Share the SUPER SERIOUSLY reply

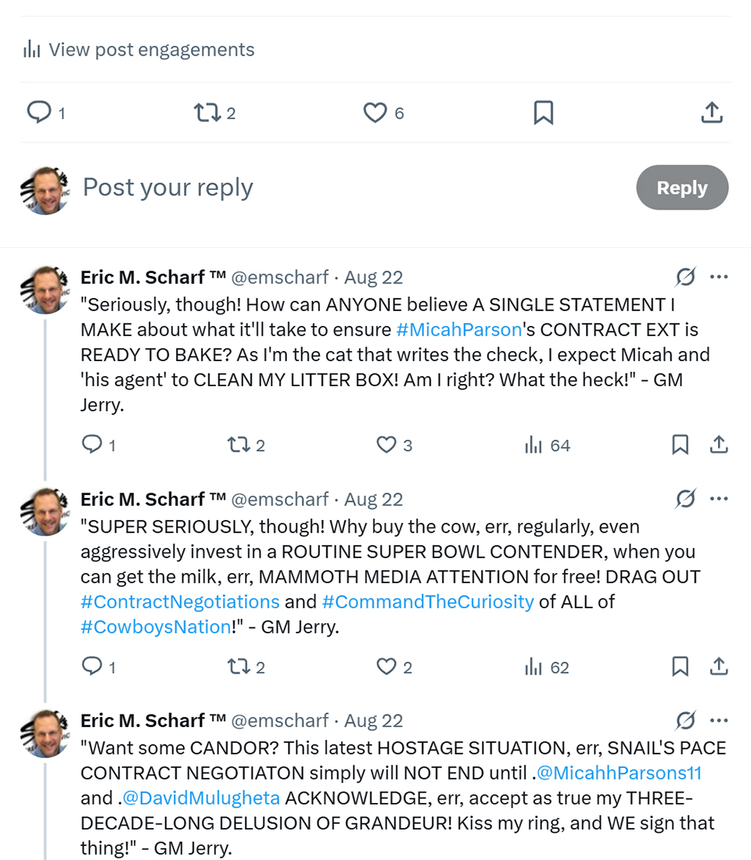pos(719,667)
